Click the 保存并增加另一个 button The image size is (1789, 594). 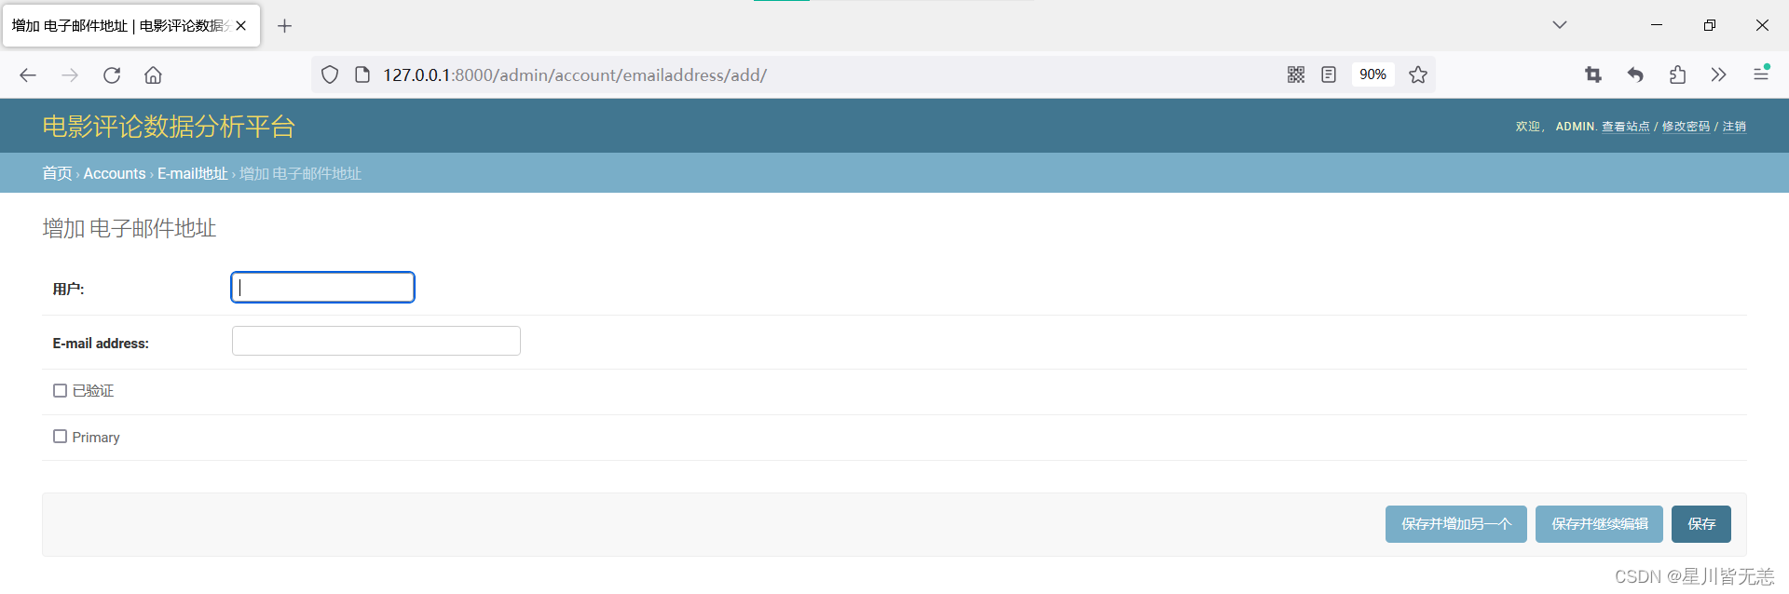1455,524
